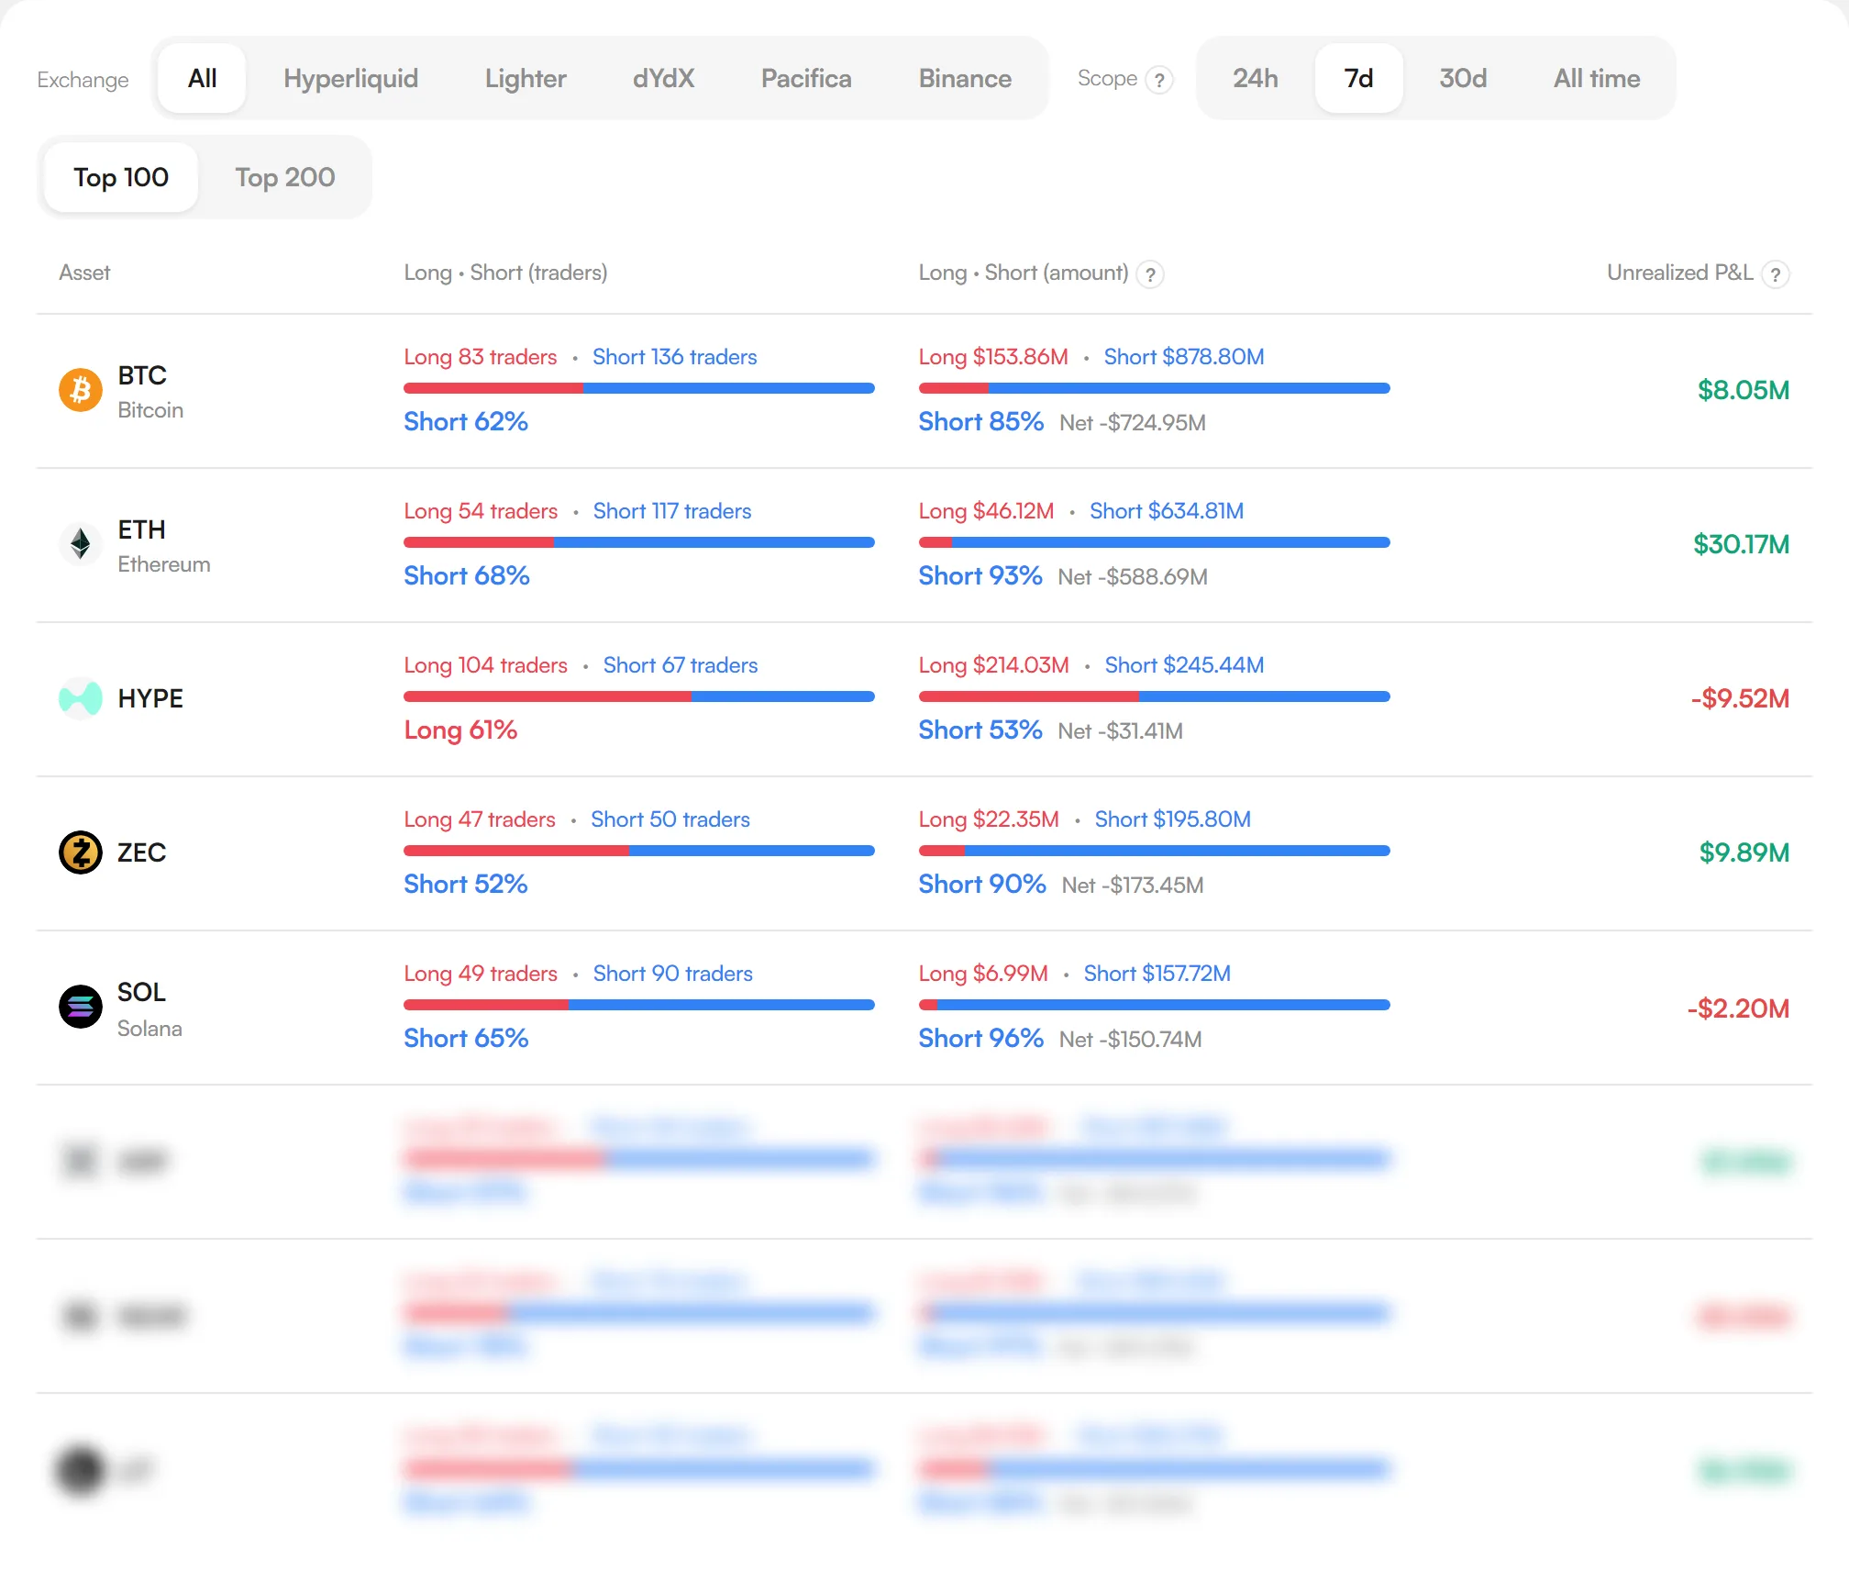1849x1593 pixels.
Task: Click 'Short 136 traders' in BTC row
Action: click(674, 357)
